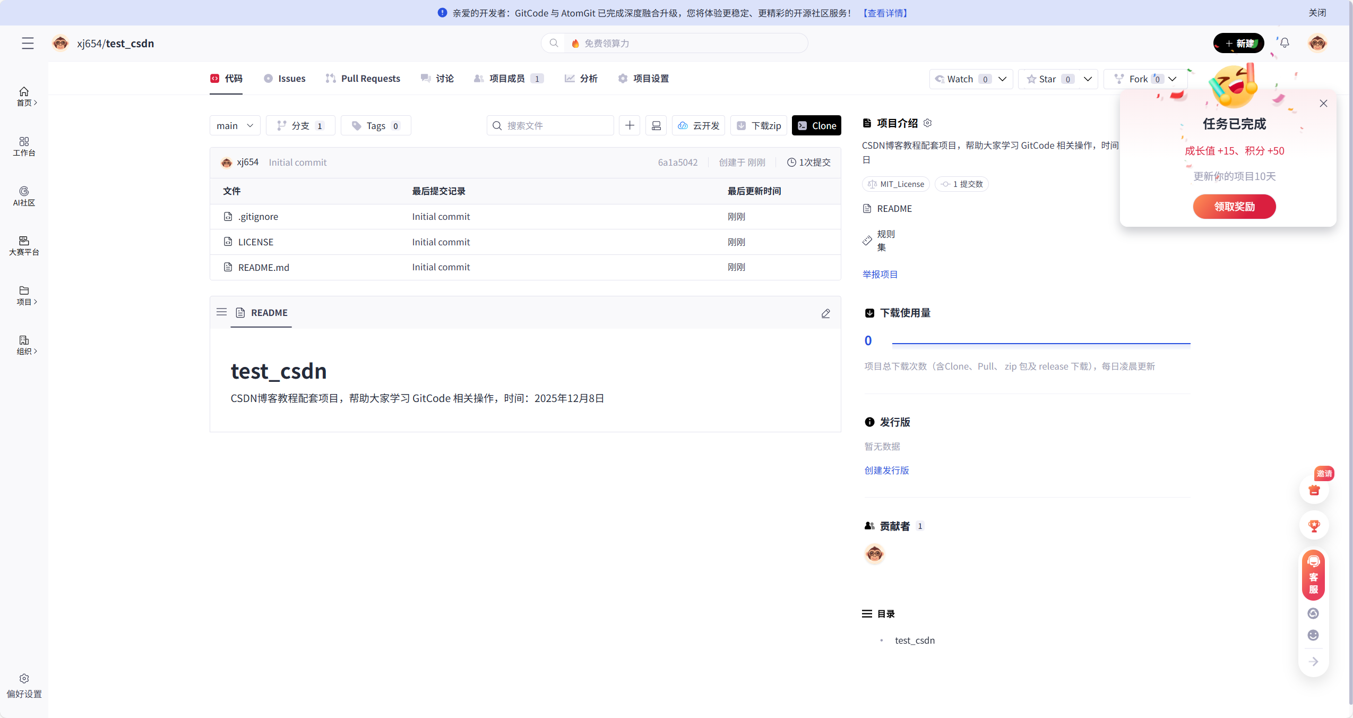The width and height of the screenshot is (1353, 718).
Task: Open the Pull Requests tab
Action: 363,79
